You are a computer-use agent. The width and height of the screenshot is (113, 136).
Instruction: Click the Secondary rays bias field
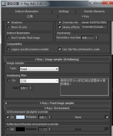point(88,38)
